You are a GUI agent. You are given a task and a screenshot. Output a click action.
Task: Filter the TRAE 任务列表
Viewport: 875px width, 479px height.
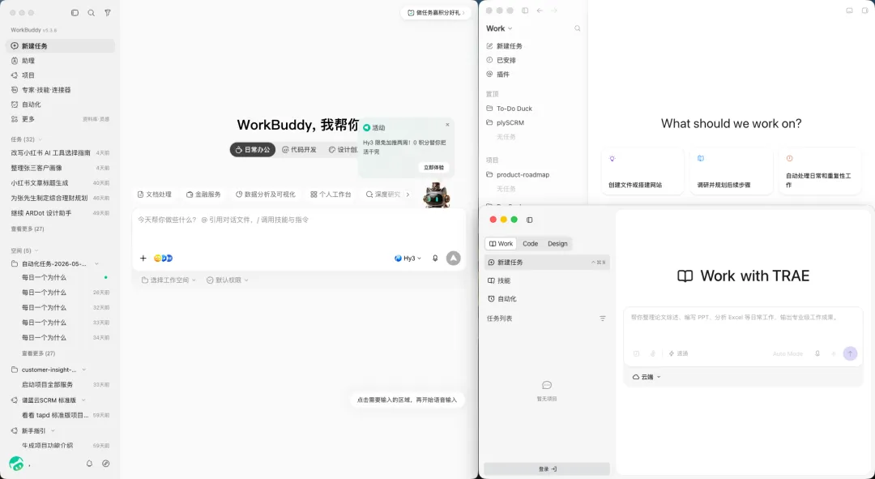click(603, 319)
